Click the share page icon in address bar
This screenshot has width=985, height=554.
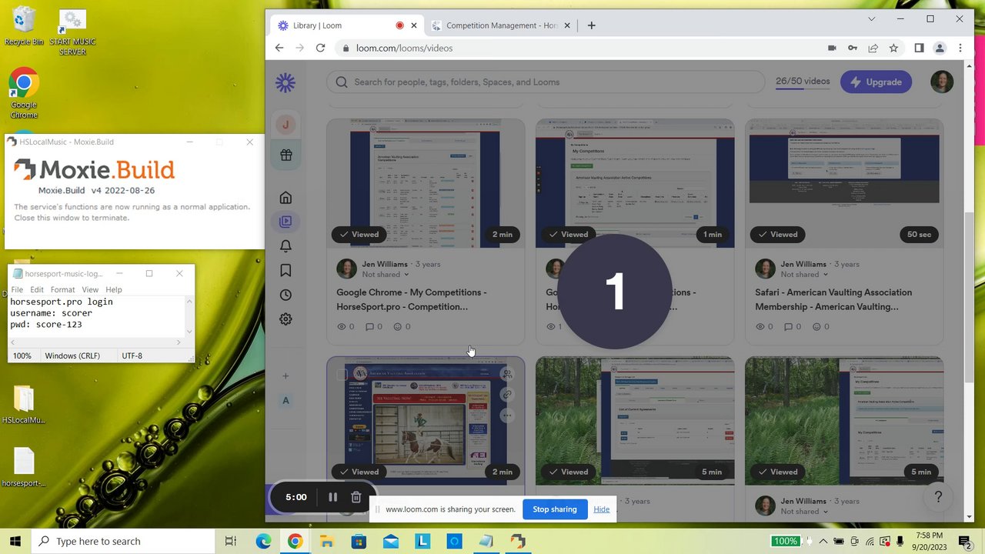pyautogui.click(x=873, y=48)
